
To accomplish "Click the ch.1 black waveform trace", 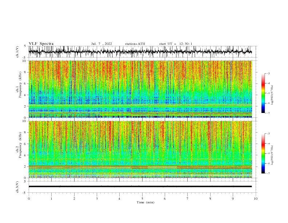I will click(x=140, y=52).
